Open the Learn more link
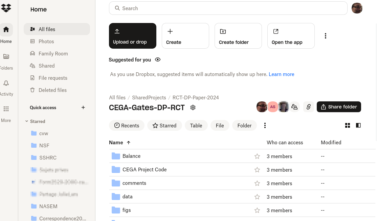Viewport: 377px width, 221px height. 281,74
